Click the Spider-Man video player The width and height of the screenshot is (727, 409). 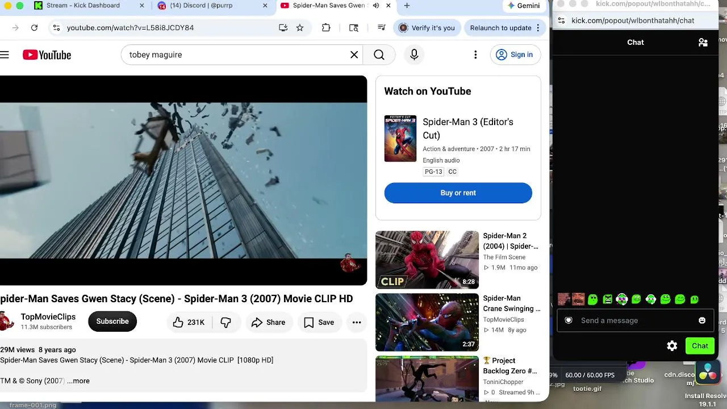[x=183, y=180]
